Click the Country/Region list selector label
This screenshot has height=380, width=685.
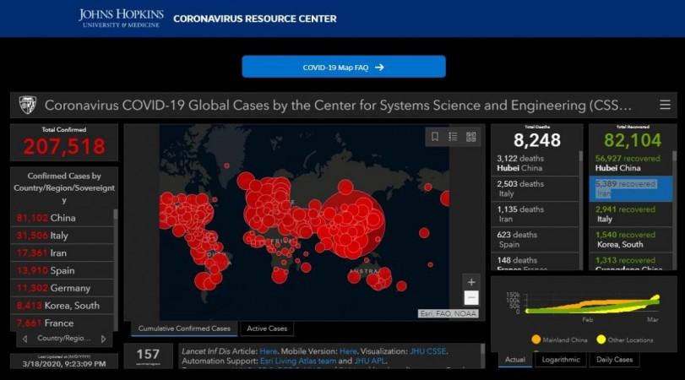(x=64, y=338)
